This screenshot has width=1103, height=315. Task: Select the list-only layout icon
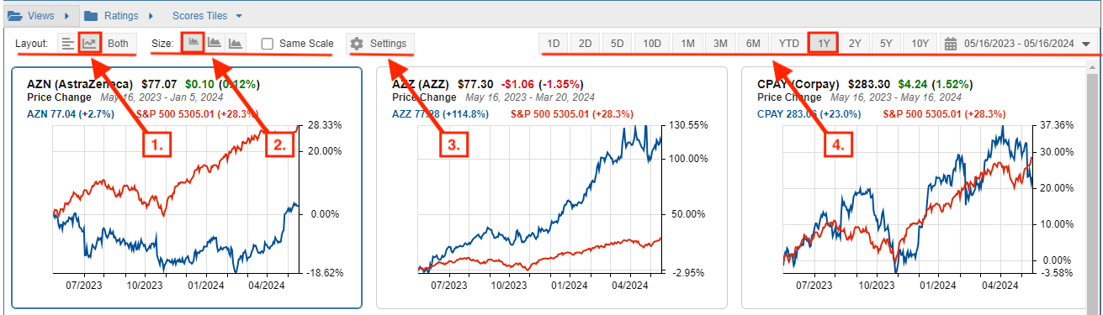(68, 43)
